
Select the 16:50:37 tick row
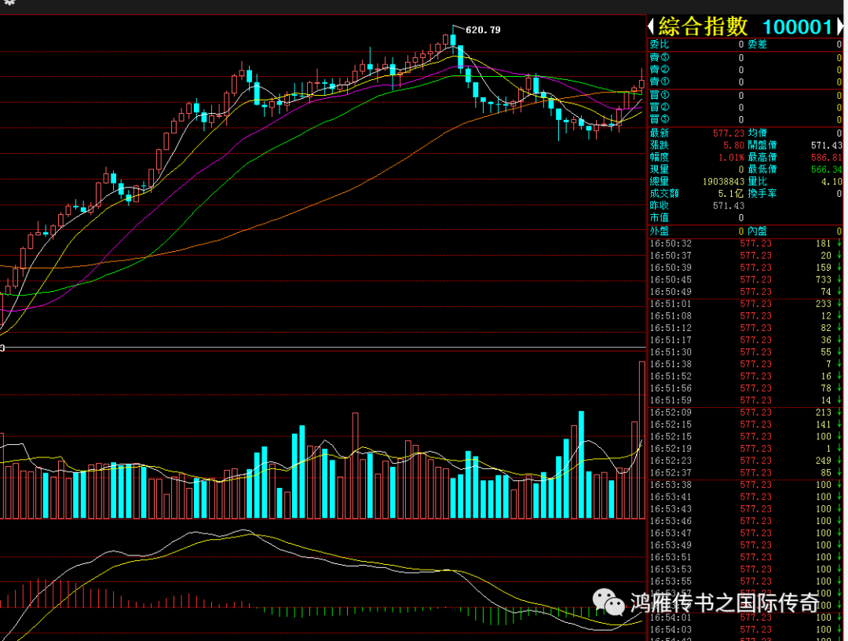745,256
